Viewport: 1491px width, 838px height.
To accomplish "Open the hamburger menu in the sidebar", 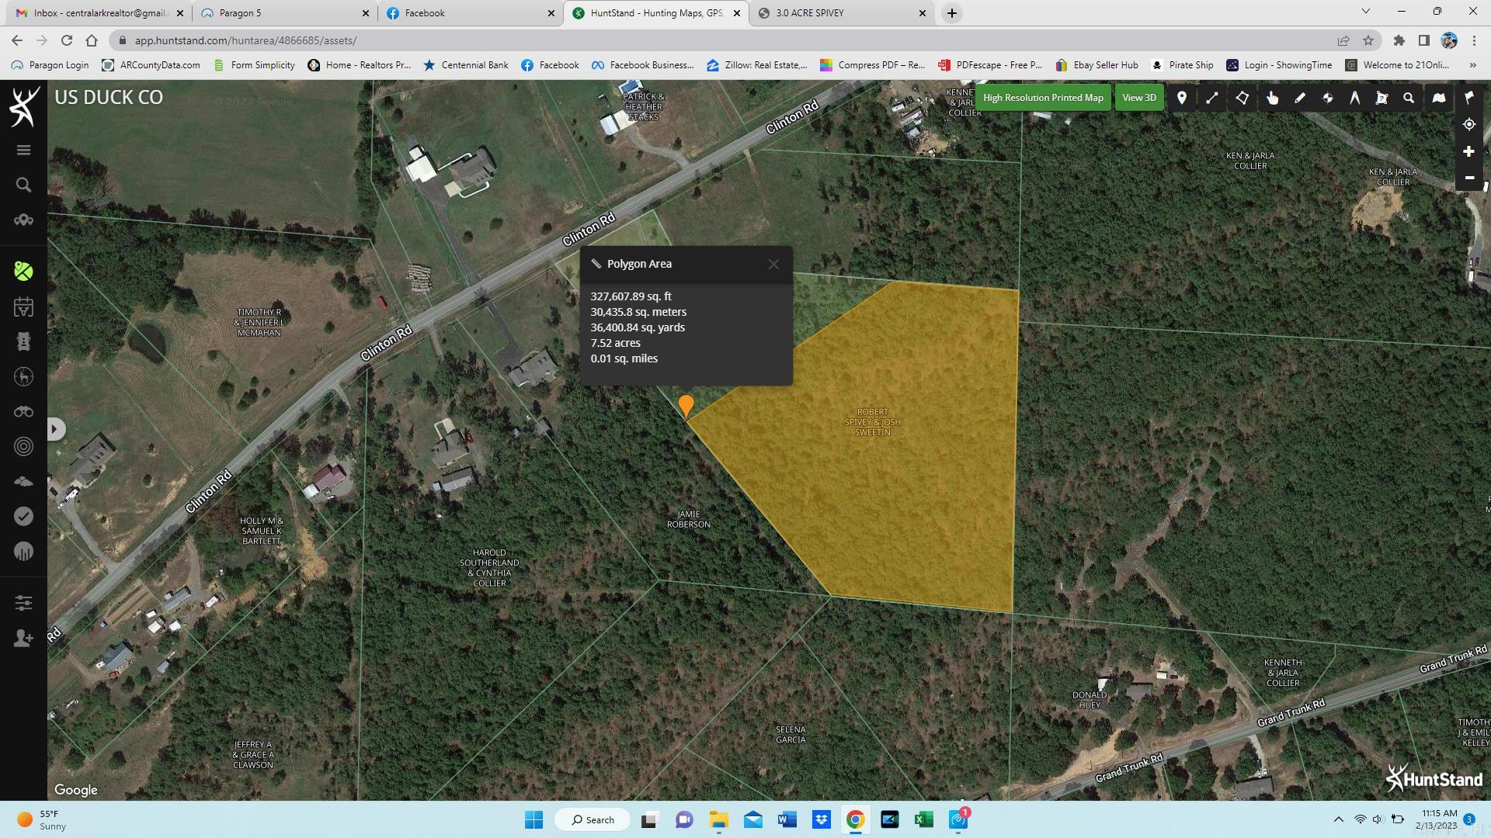I will tap(23, 150).
